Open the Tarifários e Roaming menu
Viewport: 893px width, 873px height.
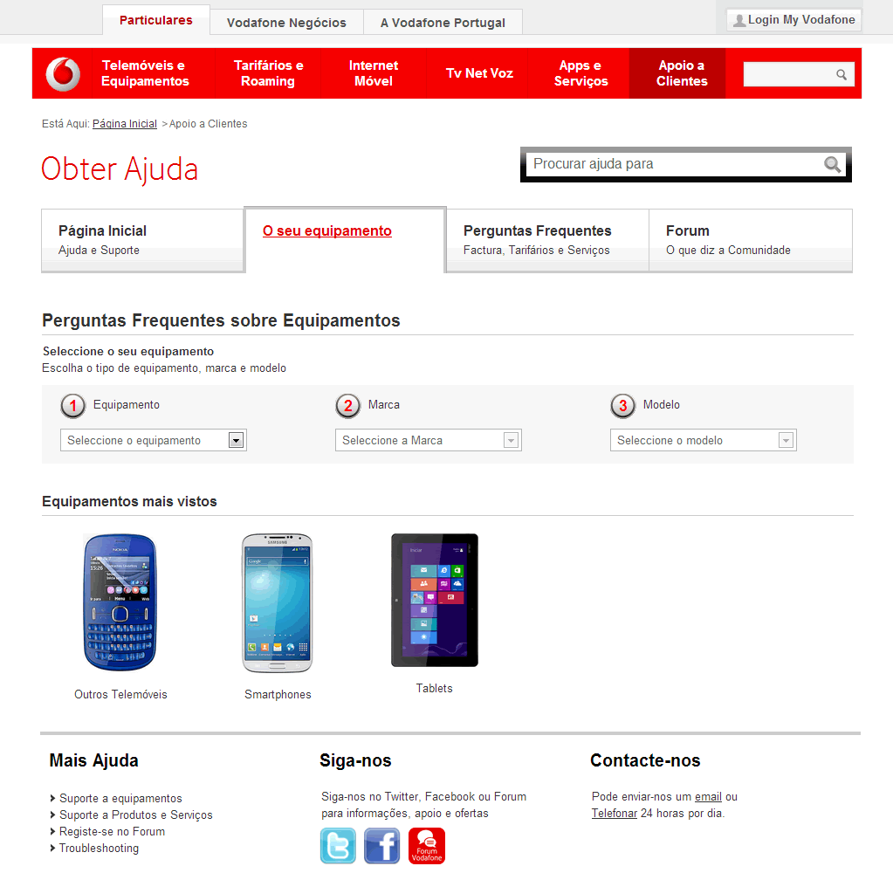[268, 73]
